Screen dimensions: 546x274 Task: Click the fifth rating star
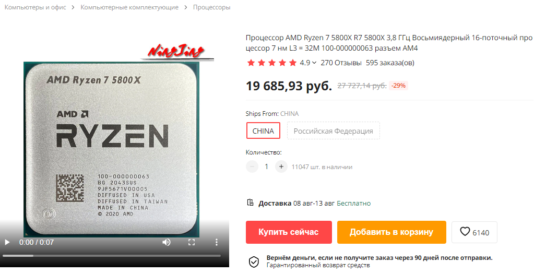(293, 63)
